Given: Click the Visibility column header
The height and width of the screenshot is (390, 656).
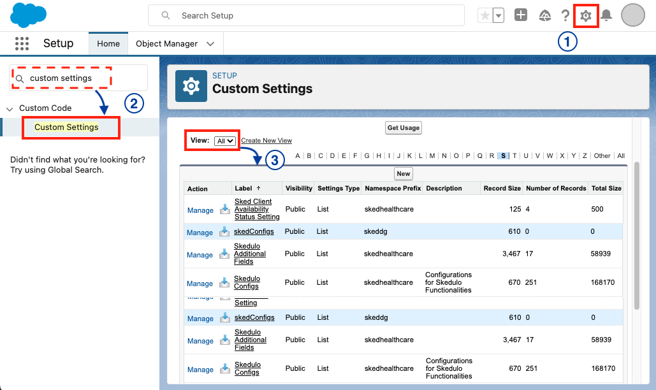Looking at the screenshot, I should pyautogui.click(x=299, y=189).
